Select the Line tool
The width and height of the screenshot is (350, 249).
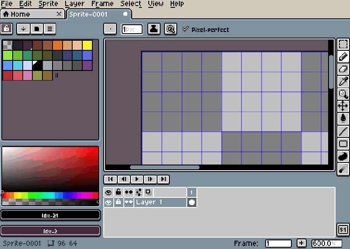(343, 131)
